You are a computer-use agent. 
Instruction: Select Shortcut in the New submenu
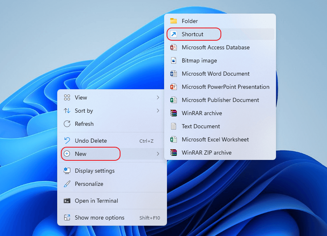(x=220, y=34)
